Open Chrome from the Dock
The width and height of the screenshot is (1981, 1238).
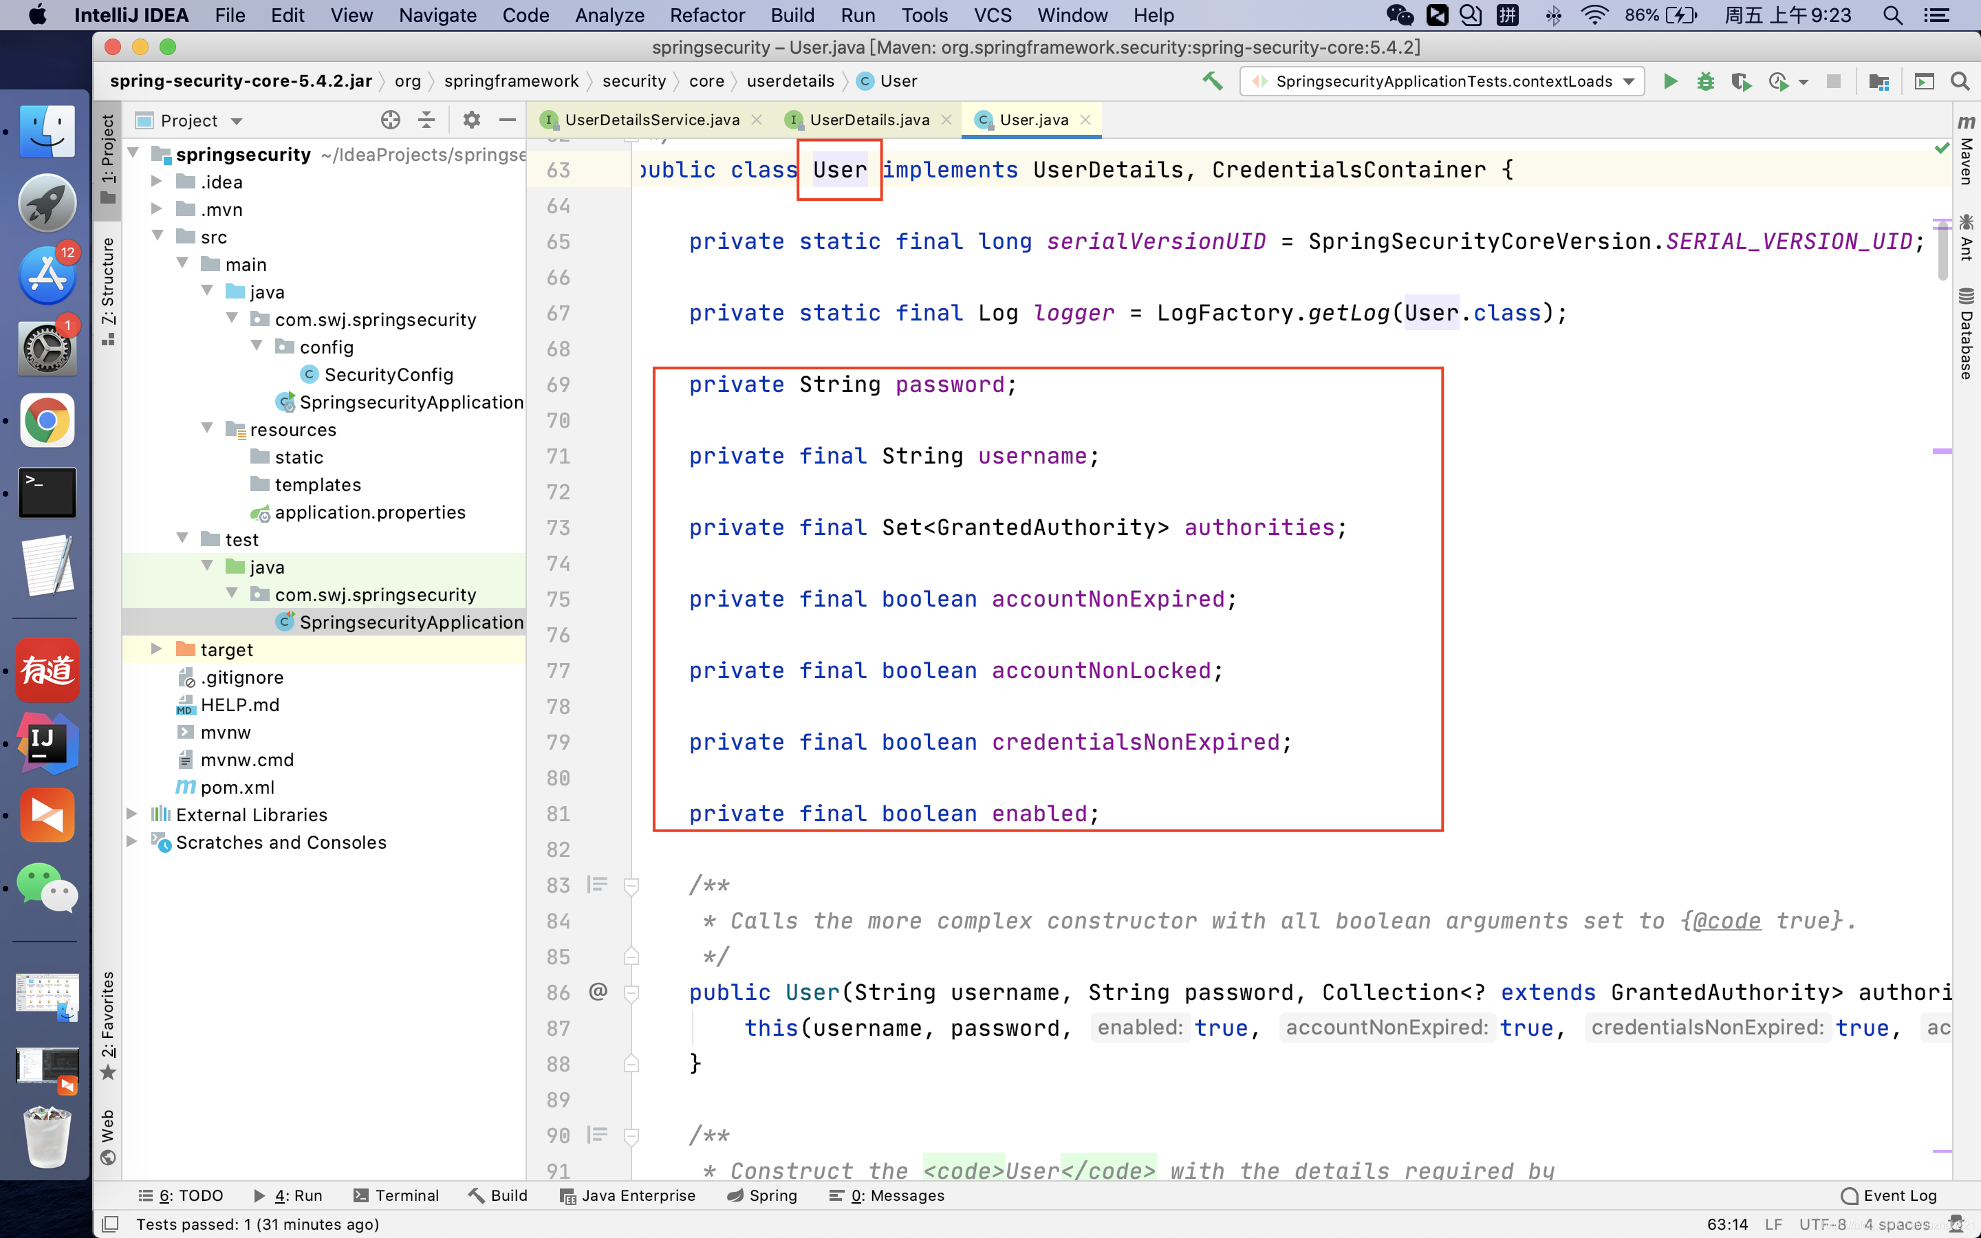click(x=47, y=421)
